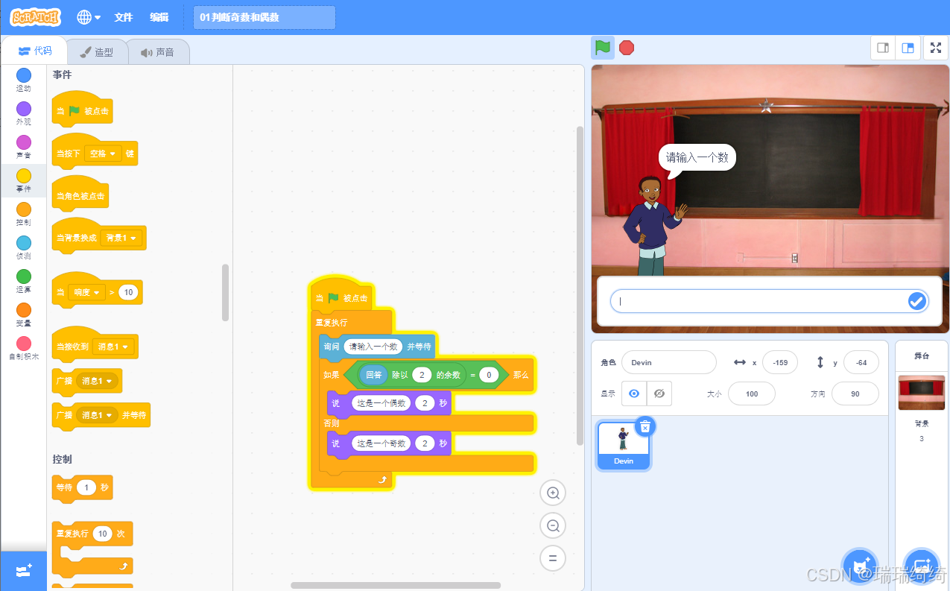Click the 当角色被点击 block in palette
This screenshot has height=591, width=950.
[80, 195]
